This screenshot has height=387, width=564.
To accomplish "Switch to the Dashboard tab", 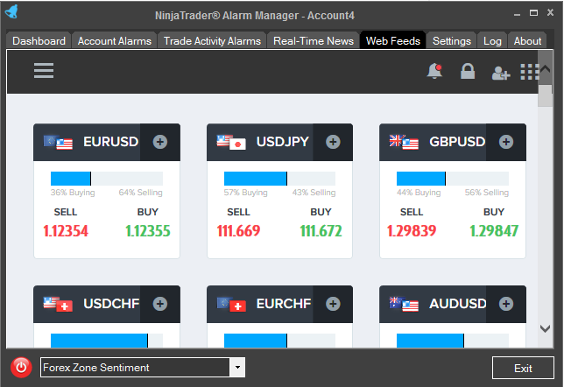I will point(39,40).
